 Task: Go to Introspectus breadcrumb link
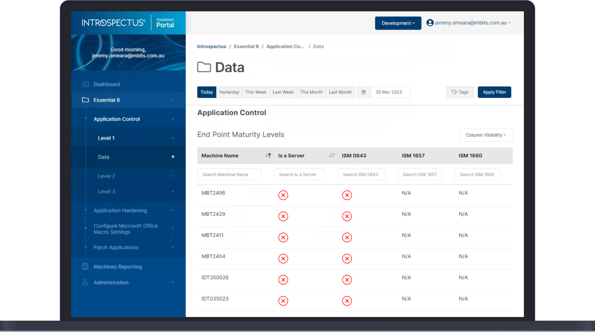tap(211, 47)
